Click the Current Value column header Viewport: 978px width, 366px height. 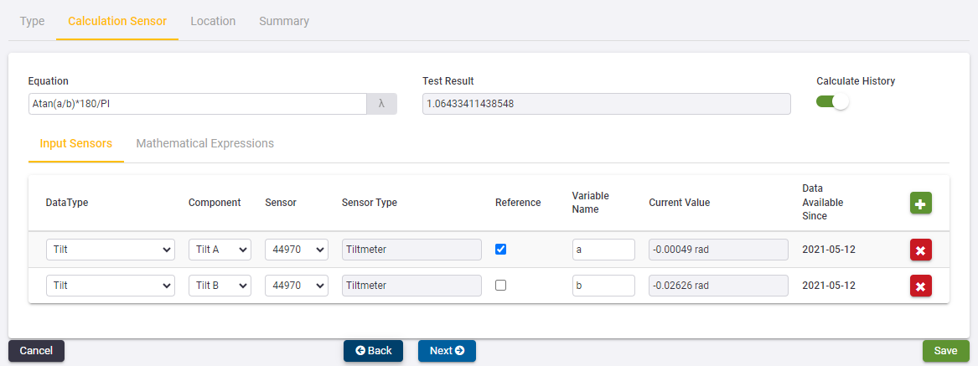(x=679, y=203)
